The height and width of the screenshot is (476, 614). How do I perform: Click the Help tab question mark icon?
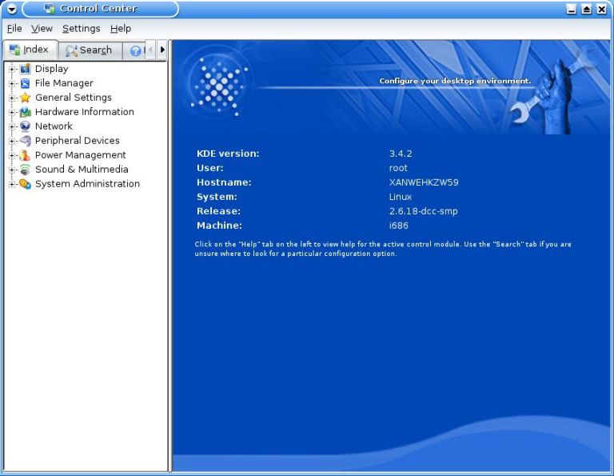click(135, 51)
